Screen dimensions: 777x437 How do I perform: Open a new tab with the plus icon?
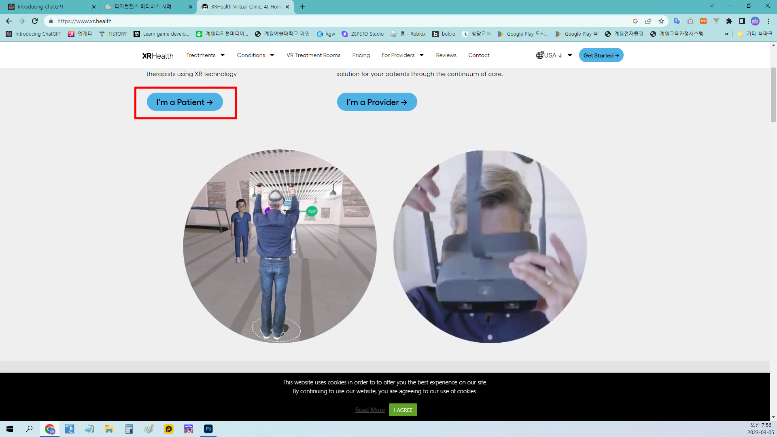[303, 7]
